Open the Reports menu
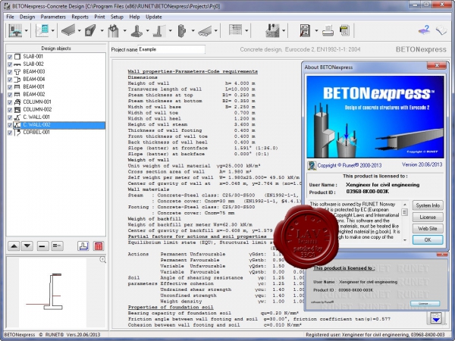This screenshot has width=455, height=341. coord(80,17)
